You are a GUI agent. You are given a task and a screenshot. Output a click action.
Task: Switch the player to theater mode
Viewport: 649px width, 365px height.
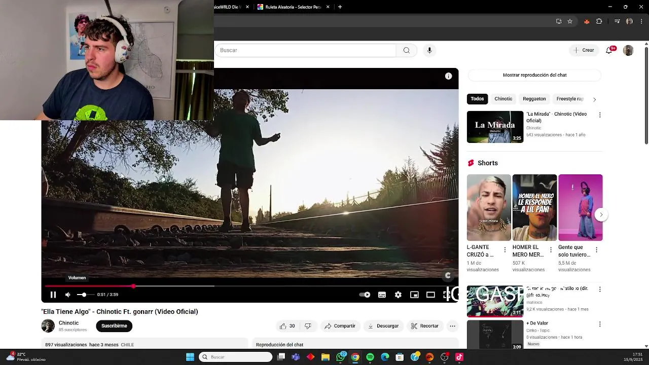click(x=430, y=295)
